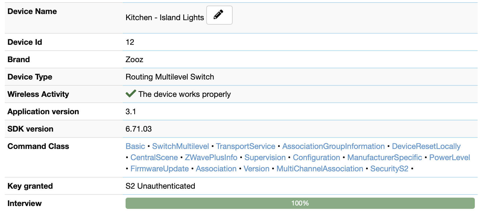This screenshot has width=481, height=215.
Task: Click the Version command class link
Action: click(256, 169)
